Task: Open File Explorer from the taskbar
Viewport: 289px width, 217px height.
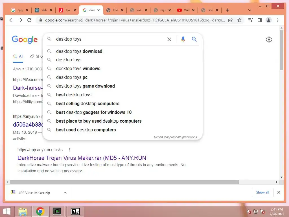Action: 23,211
